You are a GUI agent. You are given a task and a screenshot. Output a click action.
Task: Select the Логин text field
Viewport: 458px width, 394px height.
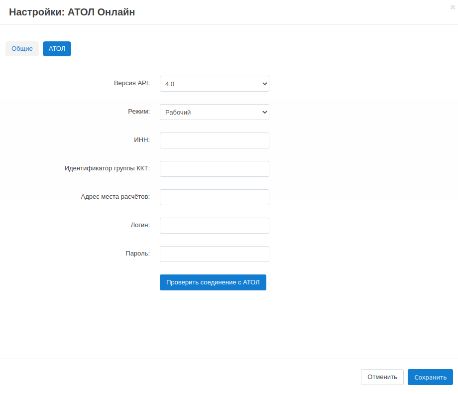(x=214, y=226)
